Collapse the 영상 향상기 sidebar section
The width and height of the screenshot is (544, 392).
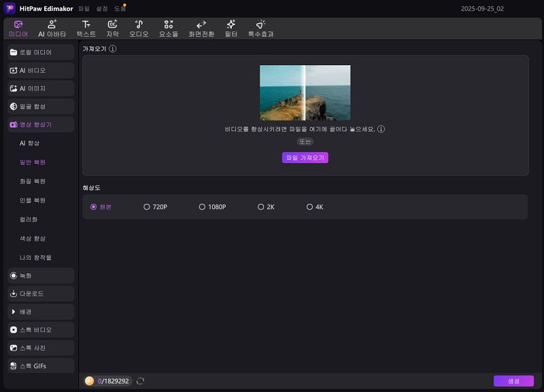(40, 124)
